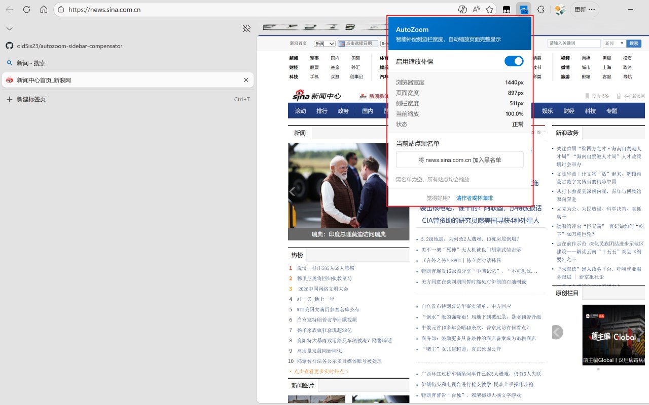The width and height of the screenshot is (649, 405).
Task: Click the 新浪政务 section heading
Action: pos(567,133)
